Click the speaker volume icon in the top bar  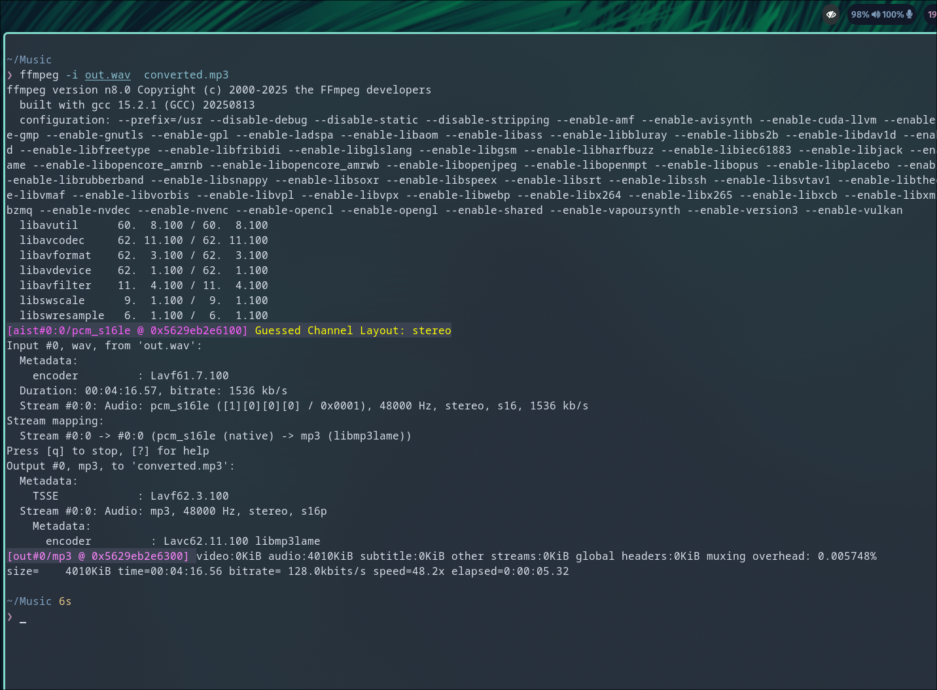(875, 14)
